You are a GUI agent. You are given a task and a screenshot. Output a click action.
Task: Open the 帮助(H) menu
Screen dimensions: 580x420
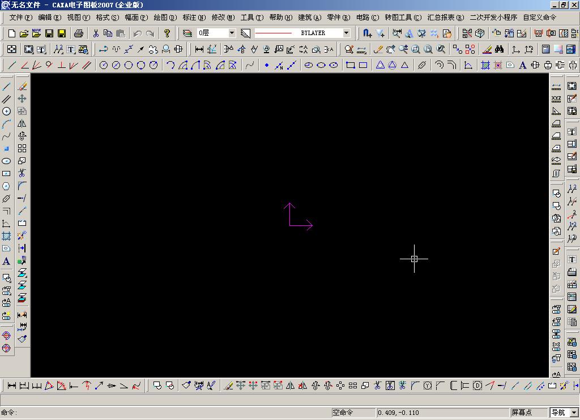[x=281, y=18]
